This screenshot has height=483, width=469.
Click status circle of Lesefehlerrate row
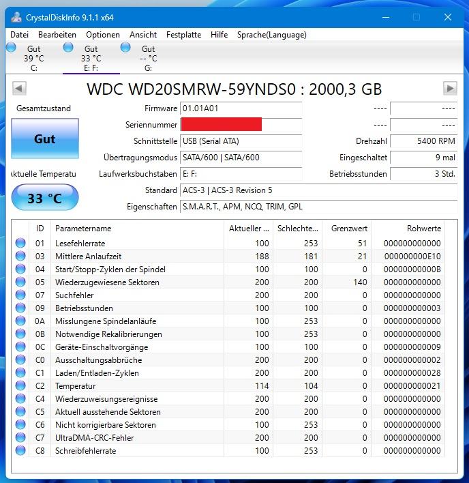20,243
